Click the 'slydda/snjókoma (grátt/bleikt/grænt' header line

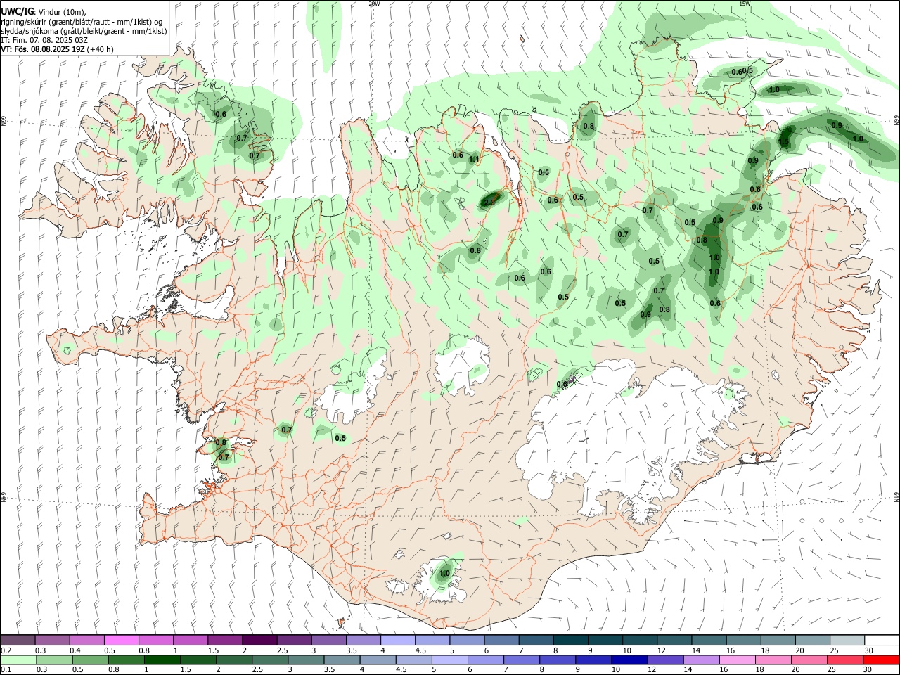[84, 31]
